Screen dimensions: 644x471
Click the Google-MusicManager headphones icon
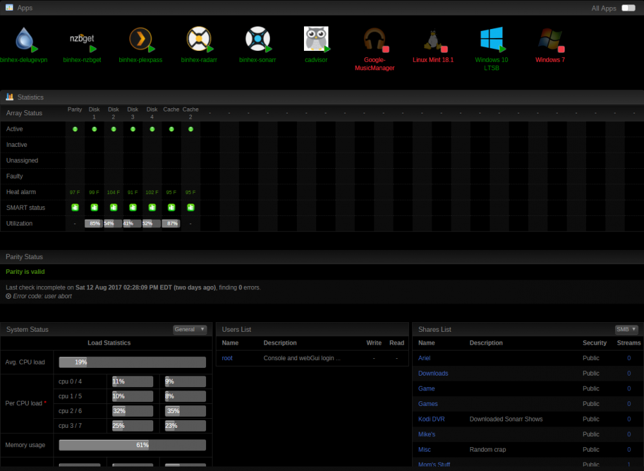coord(375,39)
